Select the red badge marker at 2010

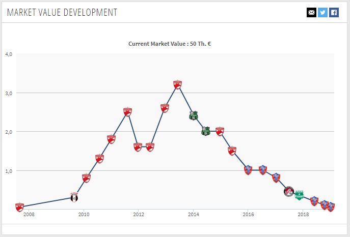tap(86, 178)
